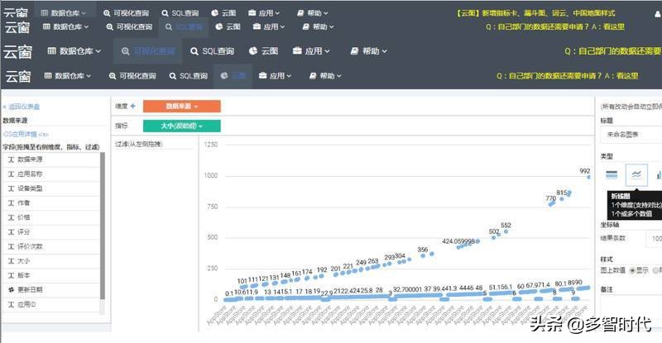This screenshot has height=343, width=662.
Task: Click the SQL查询 magnifier icon in the bar with 可视化查询 highlighted
Action: [194, 51]
